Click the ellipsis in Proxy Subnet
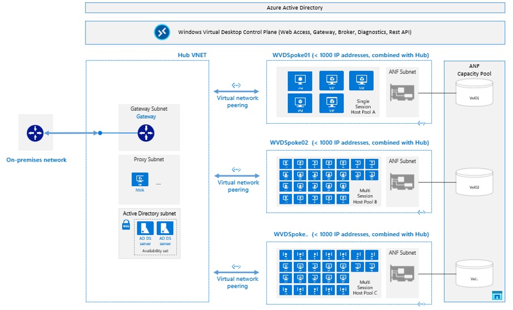The image size is (513, 310). pos(158,183)
